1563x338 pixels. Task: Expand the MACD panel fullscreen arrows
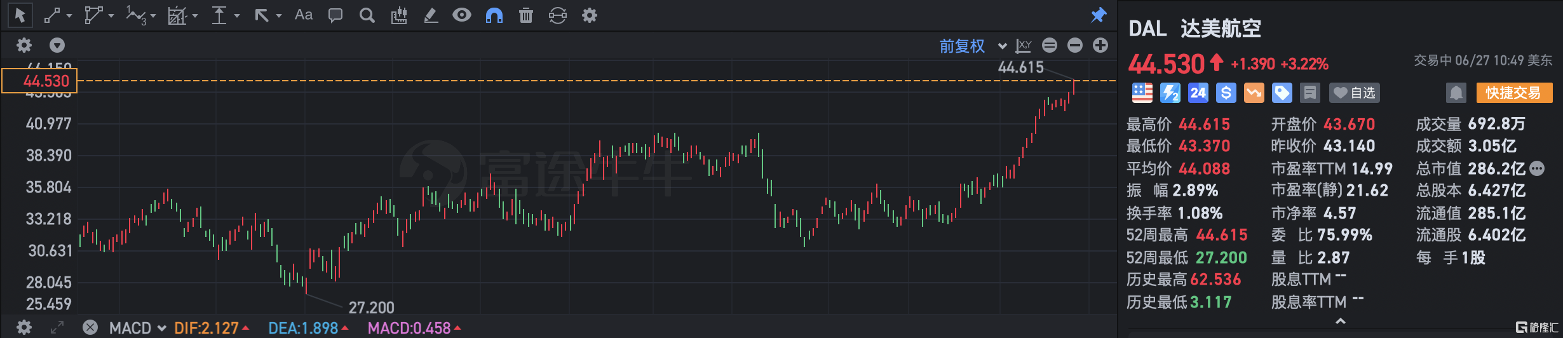(x=57, y=327)
